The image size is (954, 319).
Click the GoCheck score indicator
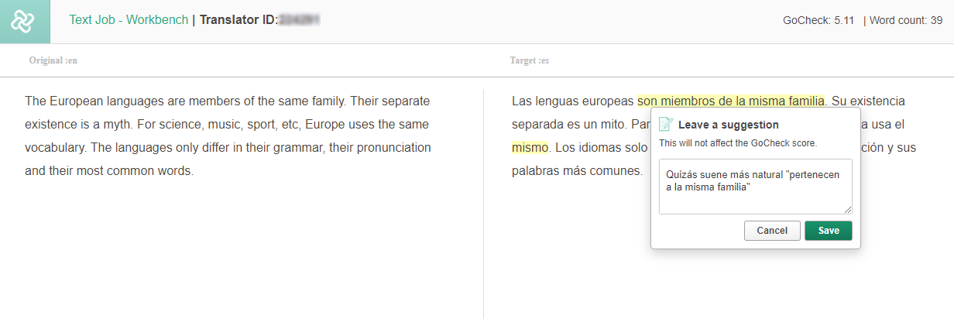(818, 21)
